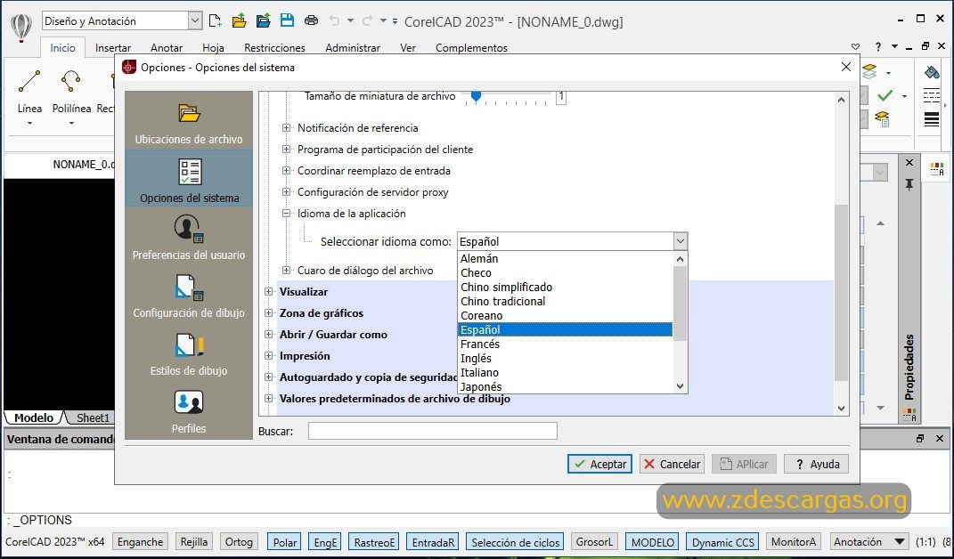This screenshot has width=954, height=559.
Task: Select Alemán from language list
Action: coord(566,258)
